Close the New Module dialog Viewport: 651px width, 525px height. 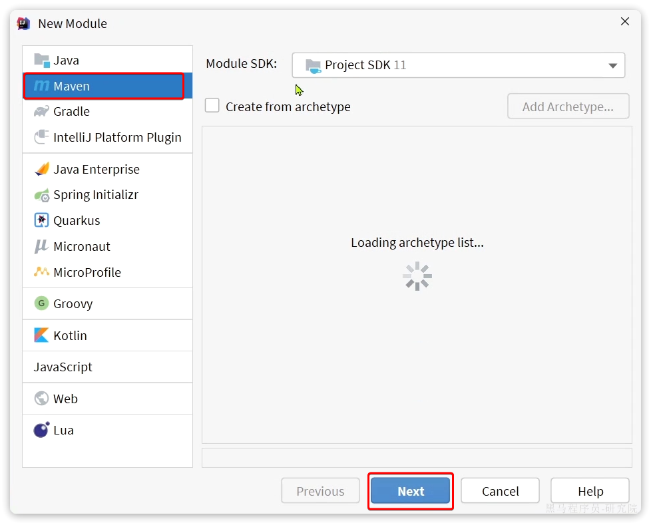[625, 21]
